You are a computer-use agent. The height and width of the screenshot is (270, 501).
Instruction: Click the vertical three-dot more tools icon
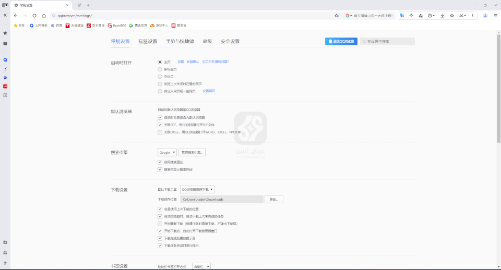point(473,16)
